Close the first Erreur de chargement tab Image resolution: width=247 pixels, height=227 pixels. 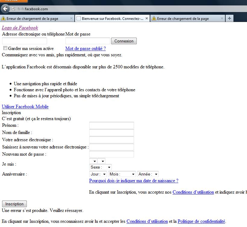(71, 18)
